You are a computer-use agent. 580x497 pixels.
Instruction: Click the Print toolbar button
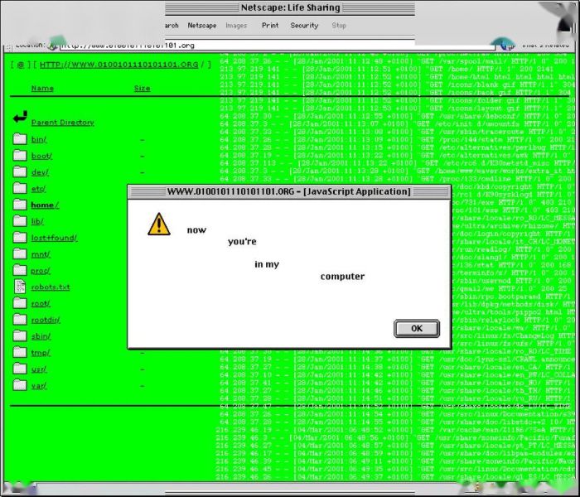point(270,26)
